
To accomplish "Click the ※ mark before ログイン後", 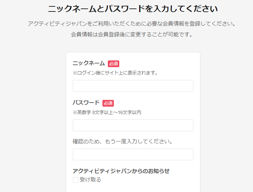I will 75,73.
